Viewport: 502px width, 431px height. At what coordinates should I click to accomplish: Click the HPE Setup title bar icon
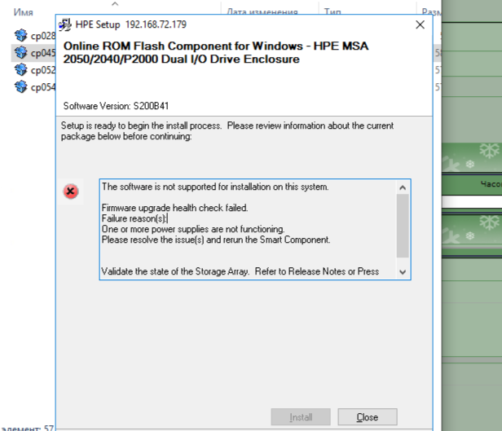65,24
